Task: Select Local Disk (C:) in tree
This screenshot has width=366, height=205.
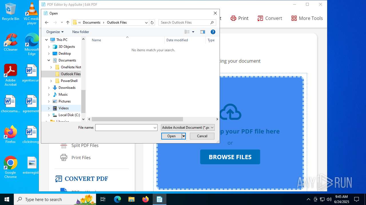Action: tap(69, 115)
